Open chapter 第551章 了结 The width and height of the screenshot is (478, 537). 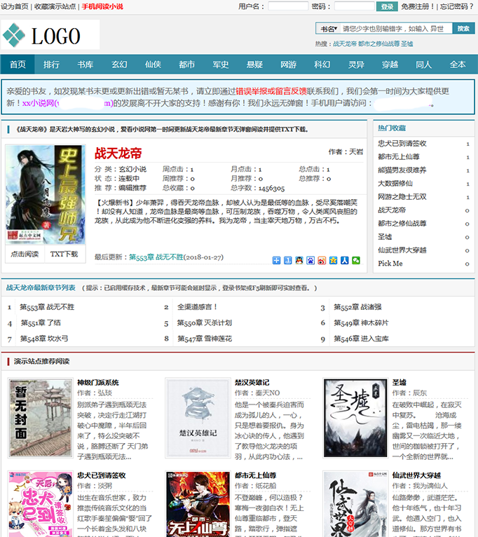click(x=41, y=322)
